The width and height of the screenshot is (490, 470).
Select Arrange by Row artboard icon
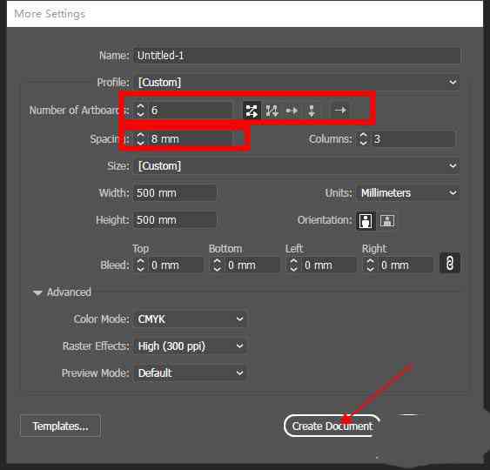[x=292, y=111]
